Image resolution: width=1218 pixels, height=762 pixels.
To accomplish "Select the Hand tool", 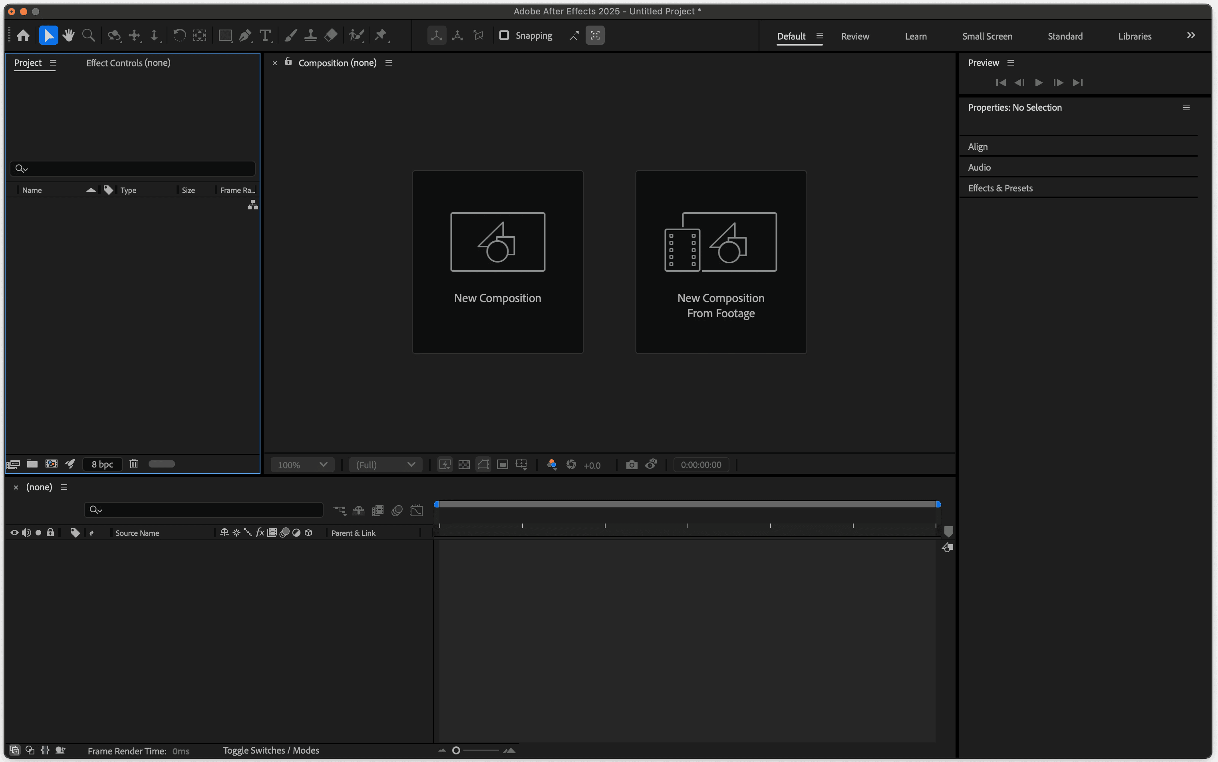I will point(68,35).
